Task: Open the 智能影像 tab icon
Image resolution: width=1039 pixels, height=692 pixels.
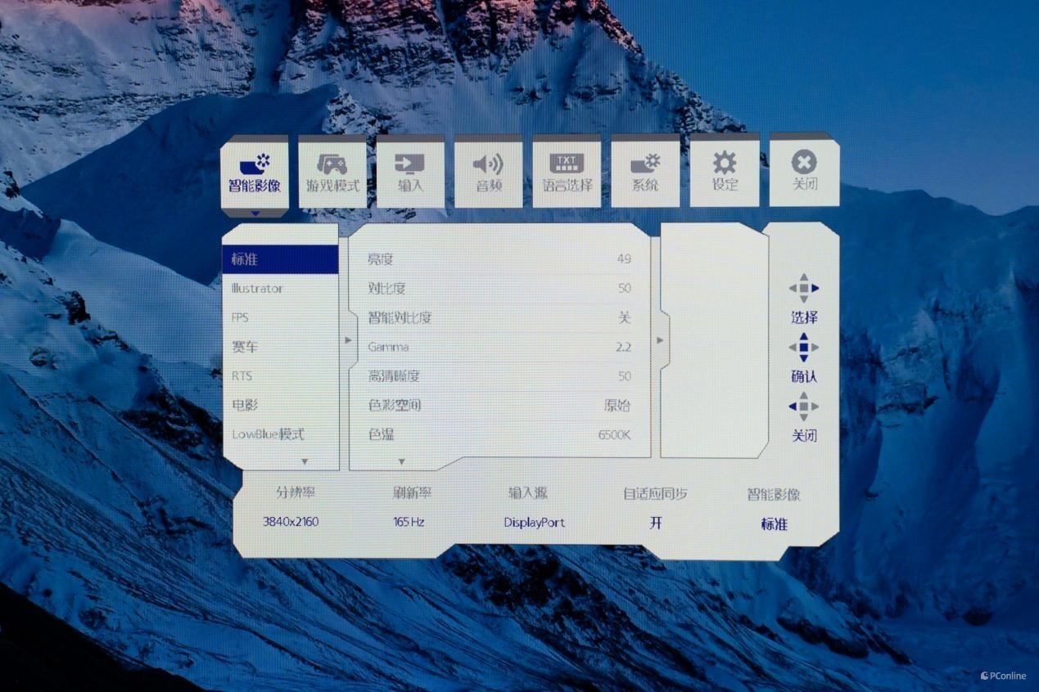Action: (255, 164)
